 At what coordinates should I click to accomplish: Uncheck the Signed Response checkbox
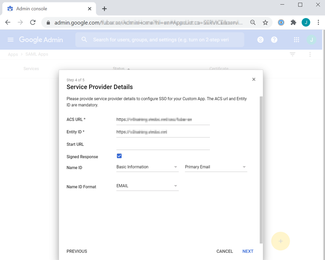[x=119, y=156]
